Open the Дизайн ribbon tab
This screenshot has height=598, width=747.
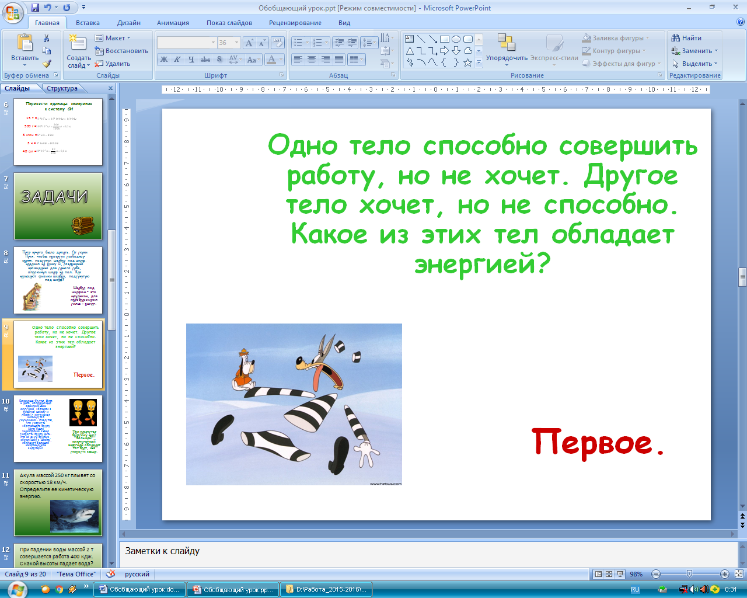point(128,23)
